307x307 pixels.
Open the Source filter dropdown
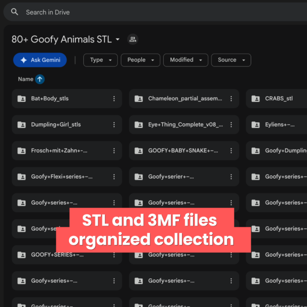tap(231, 60)
